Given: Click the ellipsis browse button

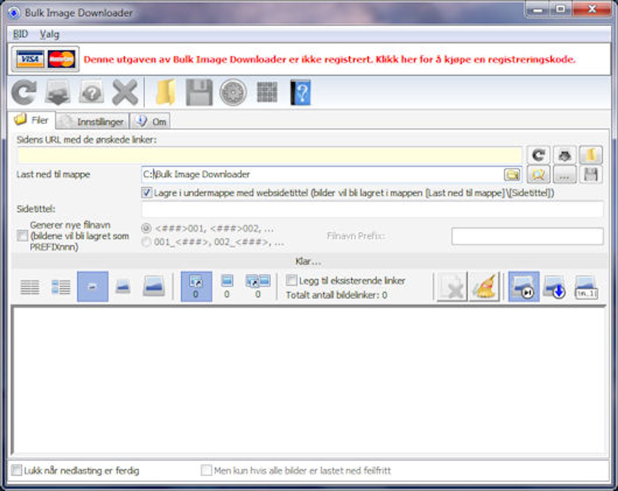Looking at the screenshot, I should coord(565,175).
